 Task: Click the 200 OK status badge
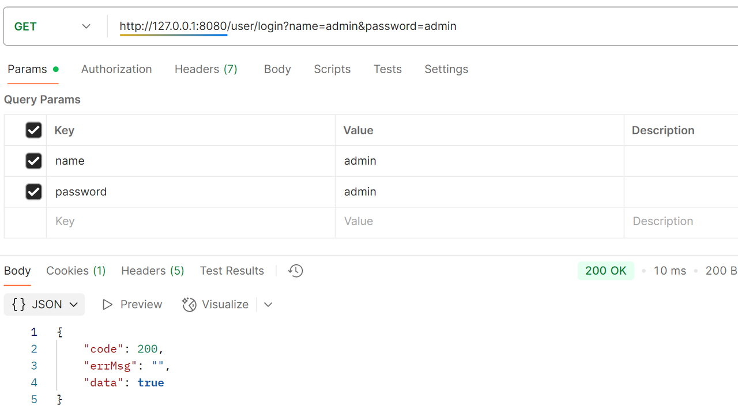pos(605,271)
